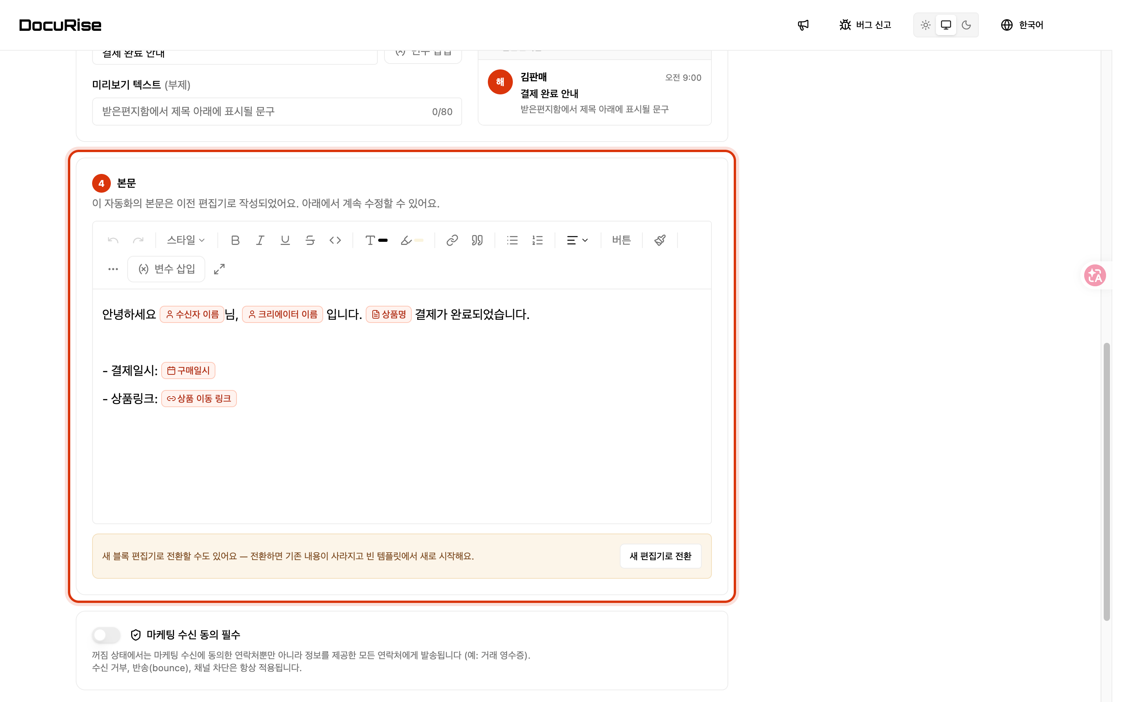This screenshot has width=1124, height=702.
Task: Click the page vertical scrollbar
Action: [1107, 482]
